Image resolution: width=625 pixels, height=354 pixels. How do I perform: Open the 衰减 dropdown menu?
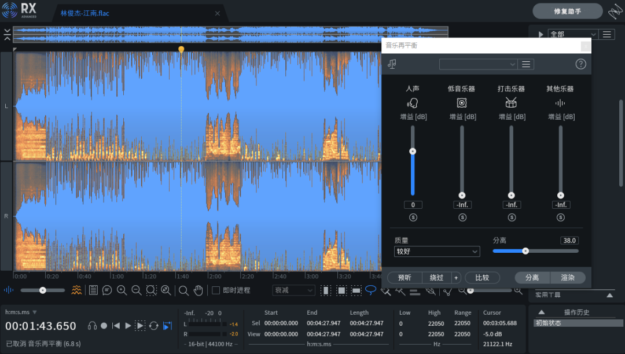293,290
